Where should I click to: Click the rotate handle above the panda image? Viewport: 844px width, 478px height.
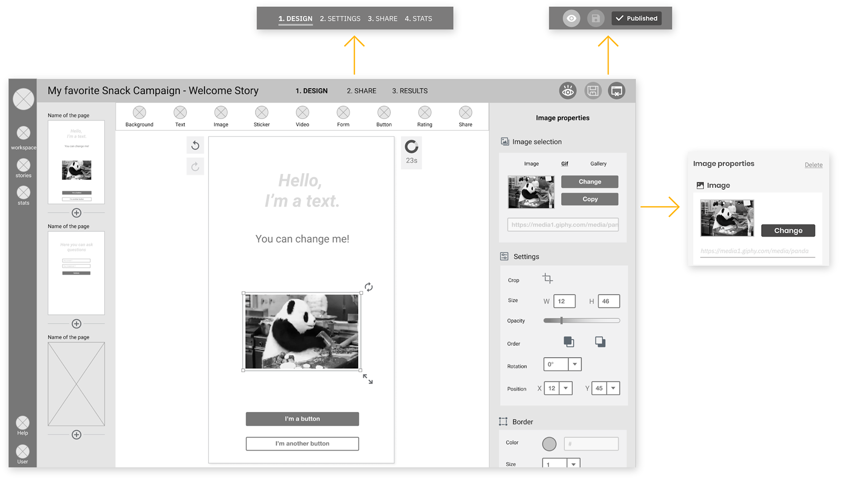point(369,287)
